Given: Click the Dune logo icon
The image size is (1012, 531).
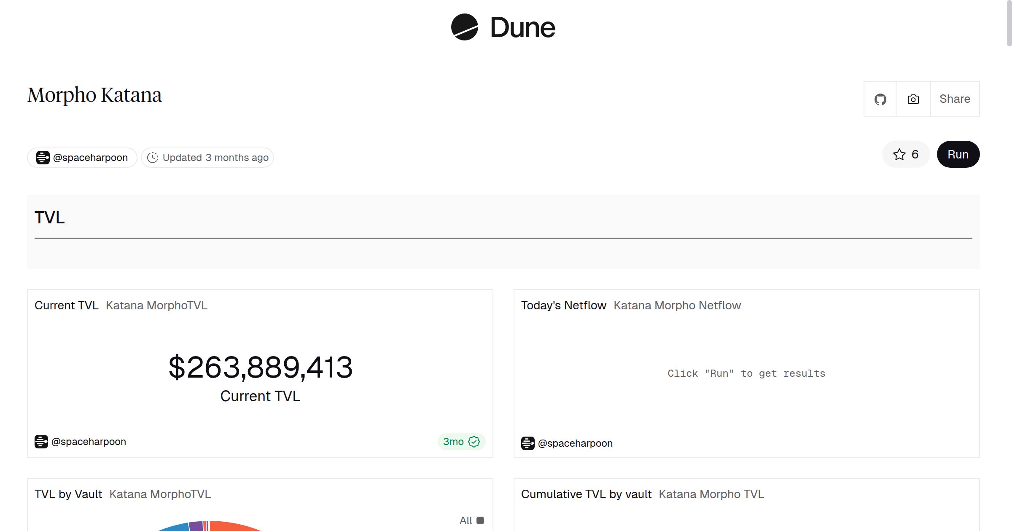Looking at the screenshot, I should point(464,27).
